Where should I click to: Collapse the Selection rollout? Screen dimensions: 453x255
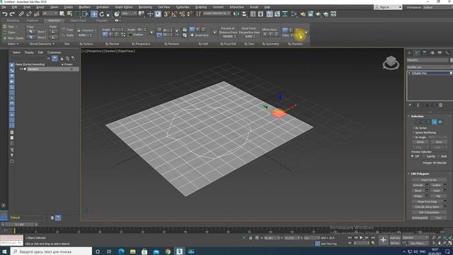417,116
